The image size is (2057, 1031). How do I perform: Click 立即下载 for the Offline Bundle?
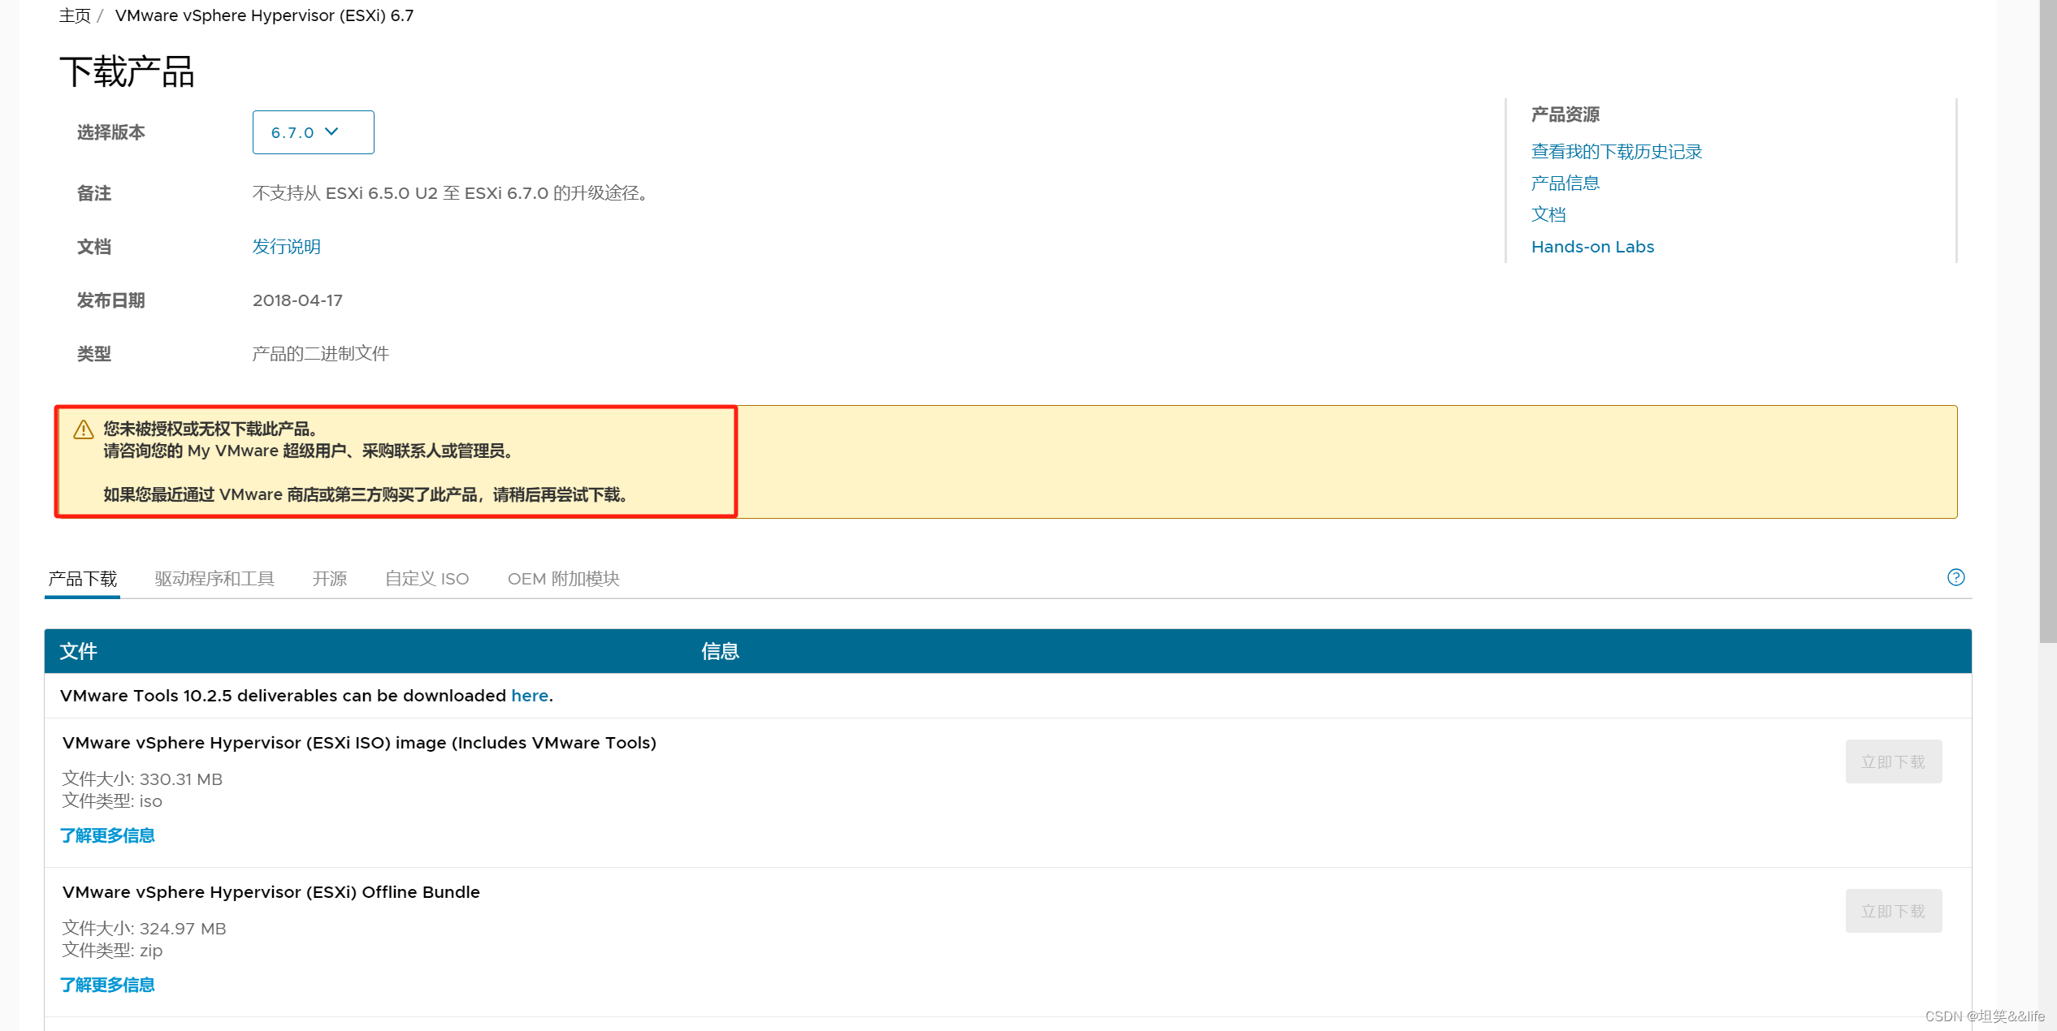tap(1893, 911)
